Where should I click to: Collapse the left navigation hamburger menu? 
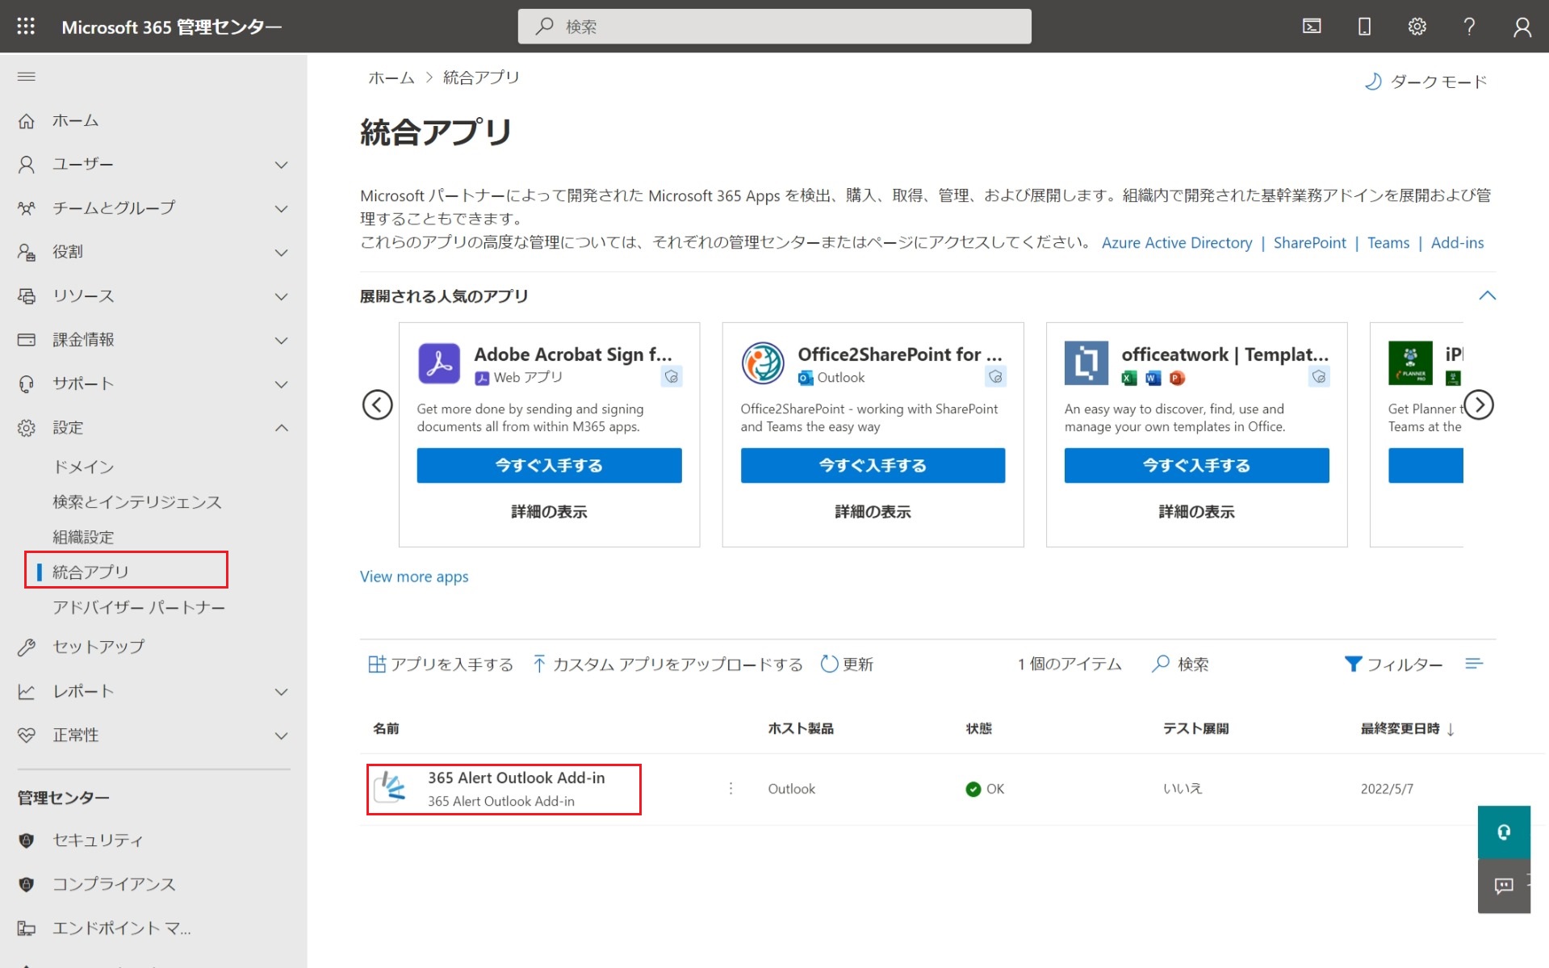click(x=27, y=77)
